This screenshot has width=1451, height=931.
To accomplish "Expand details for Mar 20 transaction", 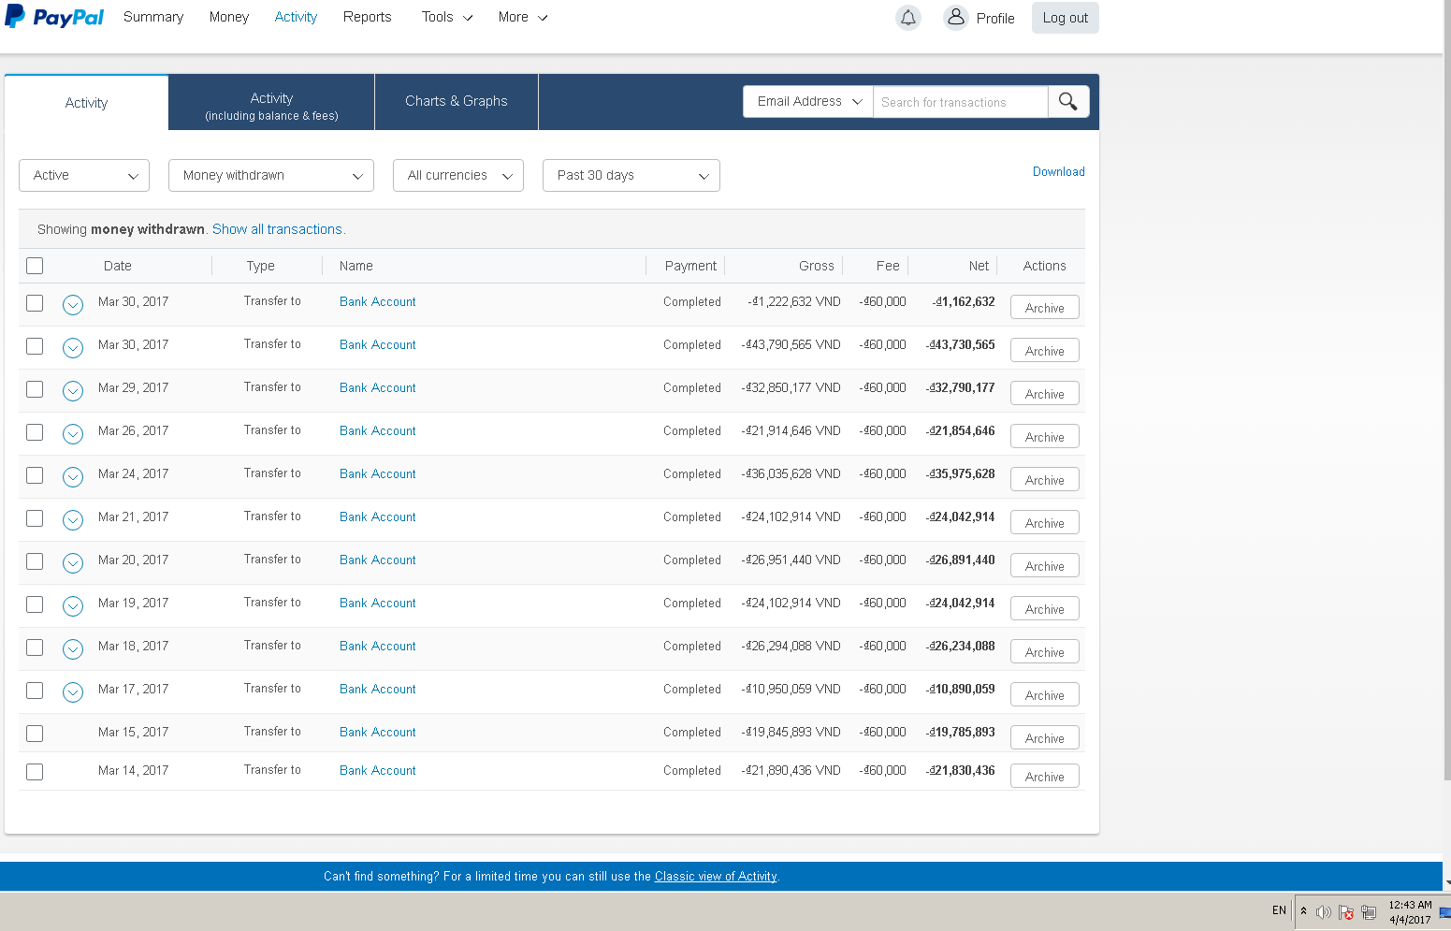I will 73,562.
